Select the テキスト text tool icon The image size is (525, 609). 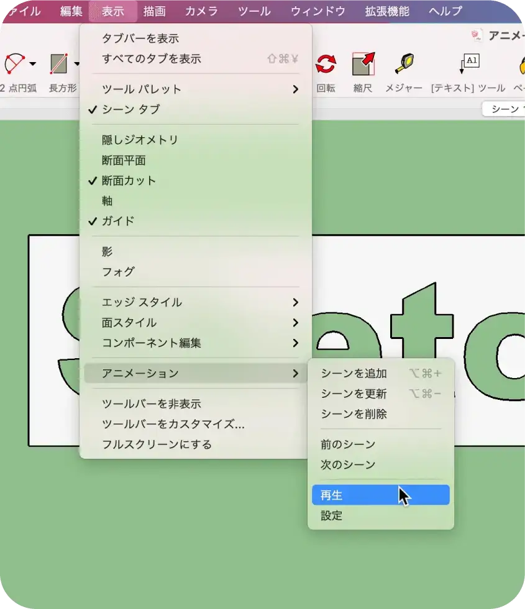[468, 63]
